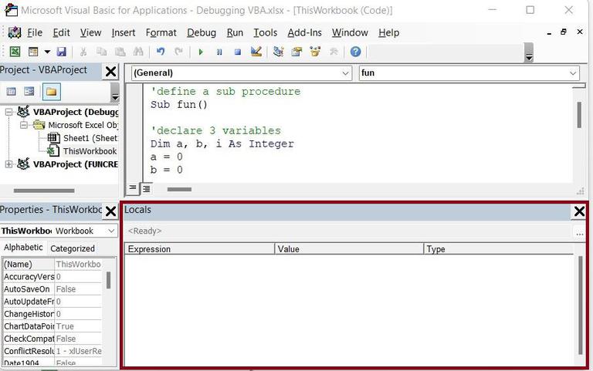Switch to Full Module View button
This screenshot has width=593, height=371.
click(146, 188)
